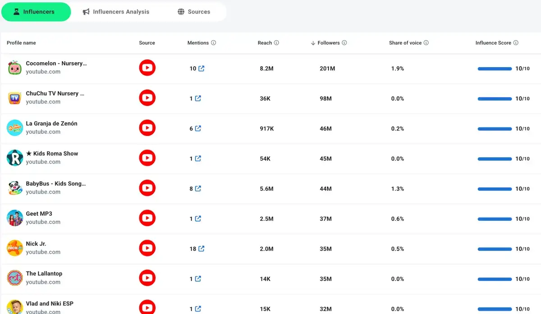Open The Lallantop profile name

[x=44, y=273]
